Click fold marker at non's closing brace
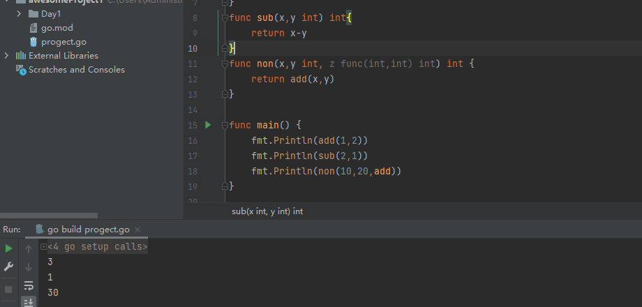The image size is (642, 307). (225, 94)
